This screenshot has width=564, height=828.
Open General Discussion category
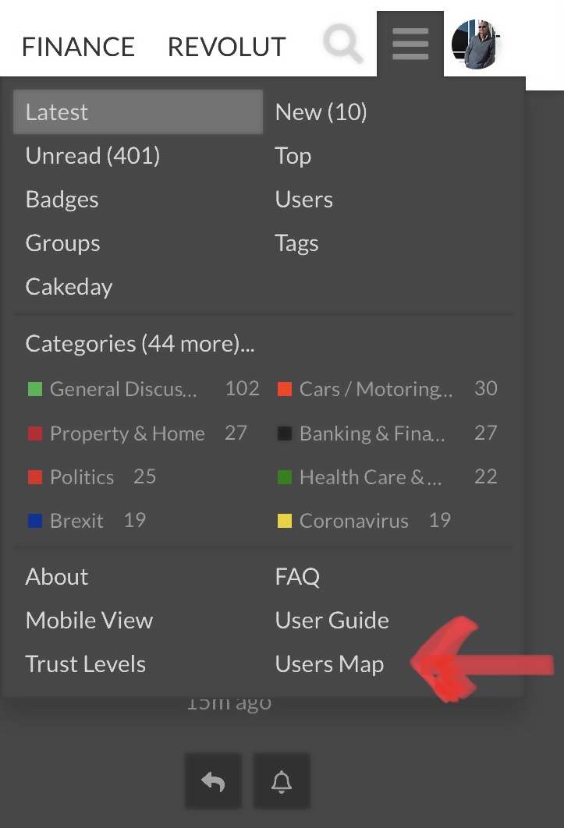coord(123,389)
